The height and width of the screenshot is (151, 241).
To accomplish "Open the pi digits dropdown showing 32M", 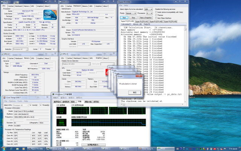I will pos(148,9).
